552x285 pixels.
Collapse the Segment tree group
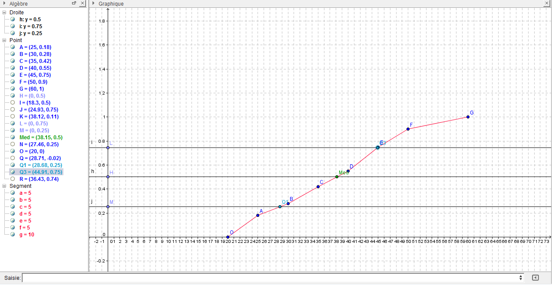(4, 186)
